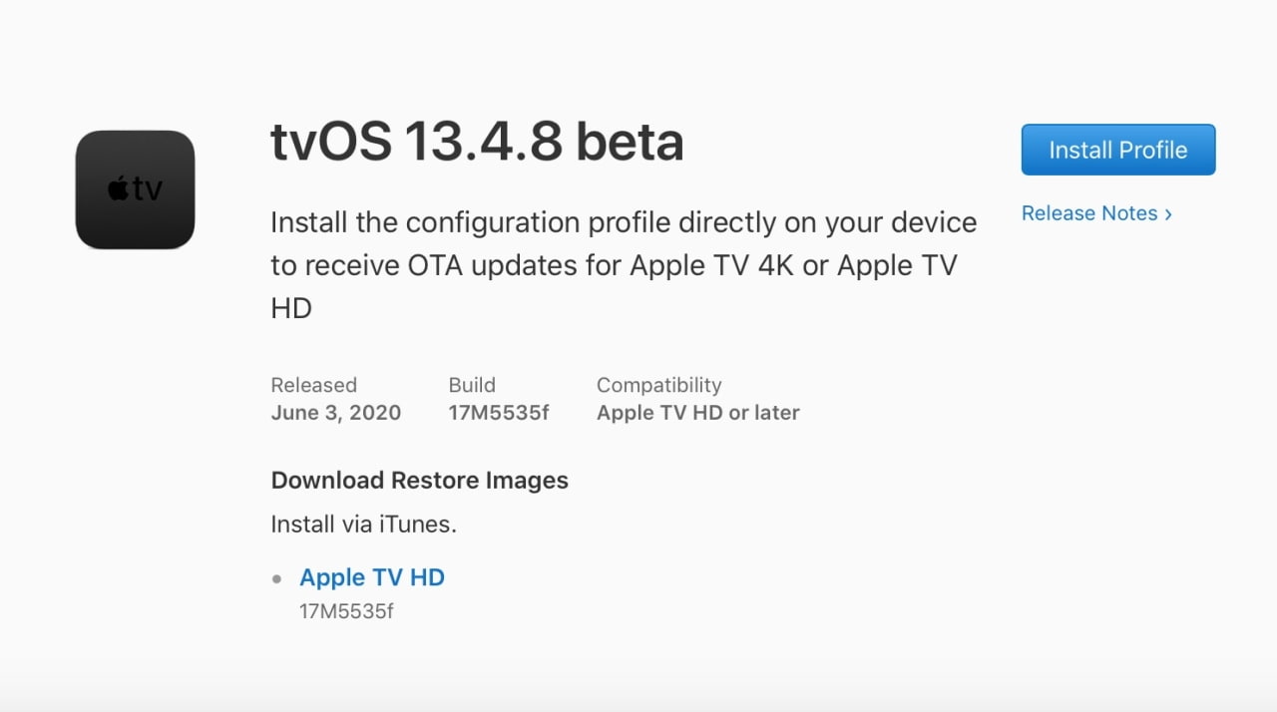Click the Compatibility label
The image size is (1277, 712).
(658, 385)
